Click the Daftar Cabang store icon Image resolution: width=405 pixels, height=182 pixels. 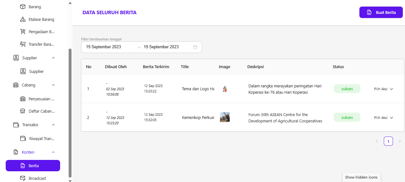click(23, 111)
